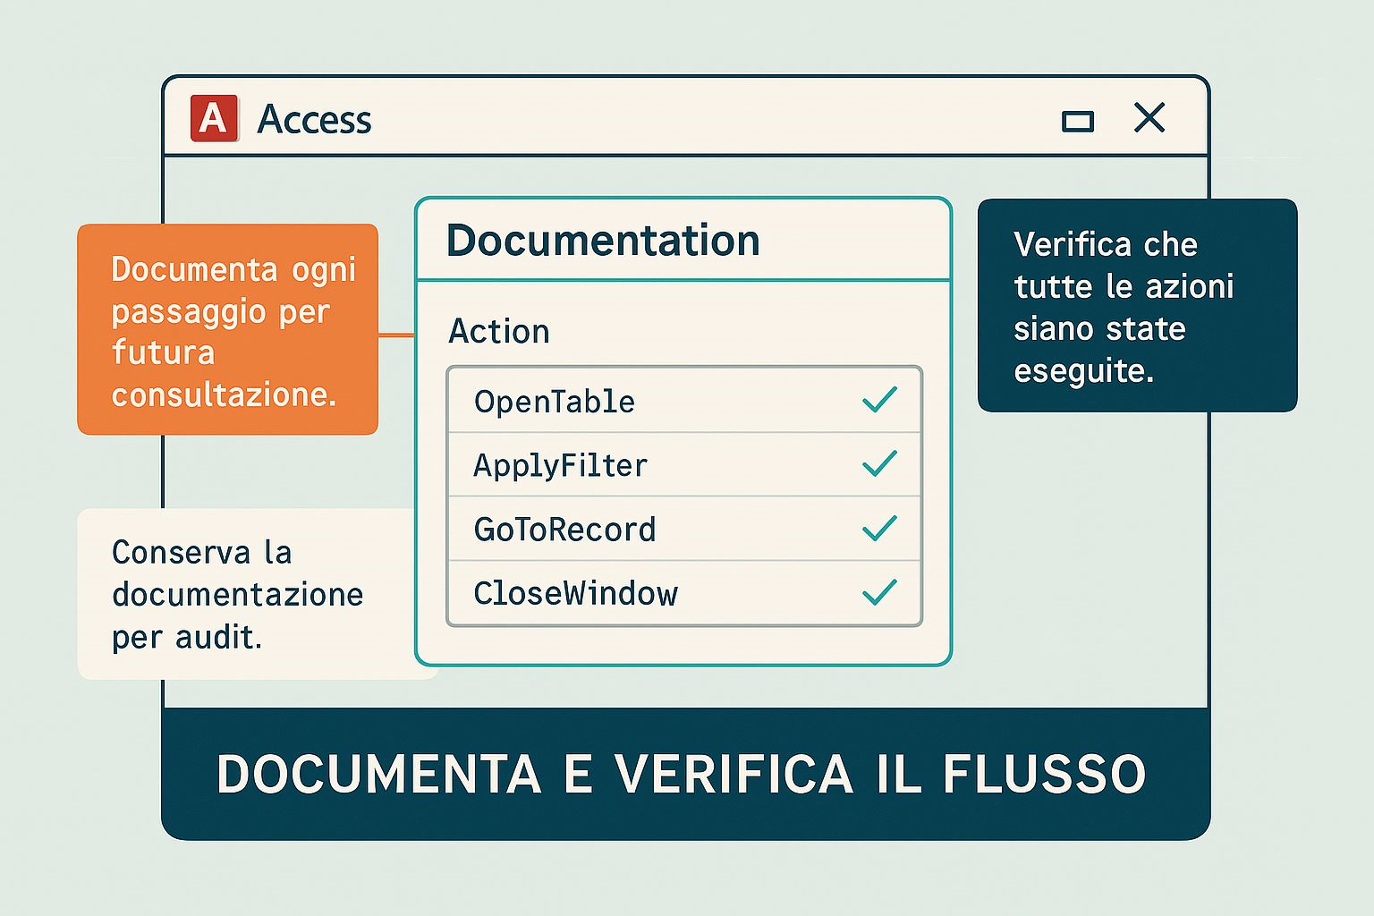Toggle the GoToRecord checkmark

tap(879, 528)
